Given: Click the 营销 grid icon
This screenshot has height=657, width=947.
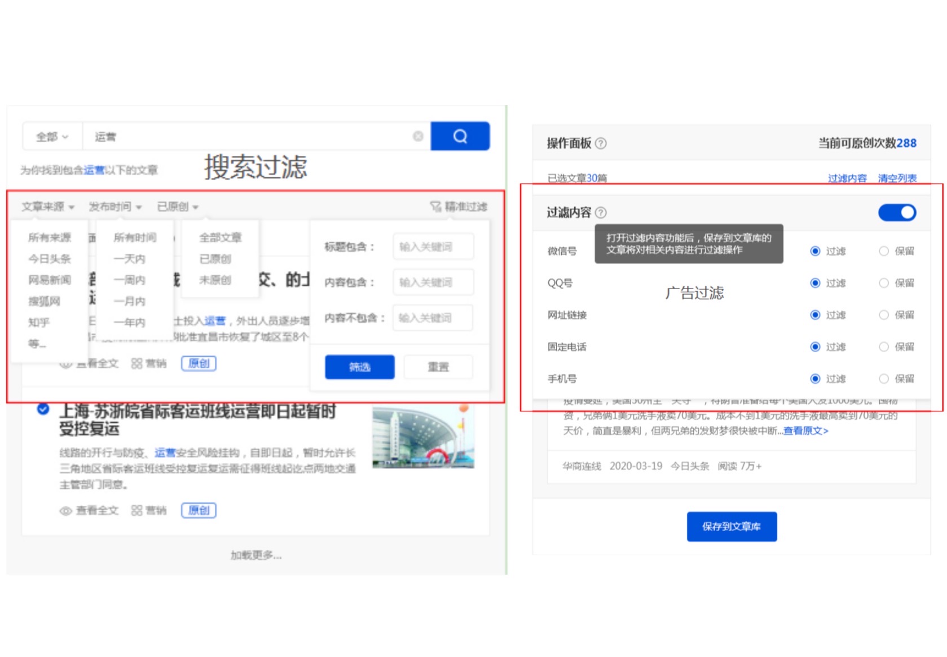Looking at the screenshot, I should [136, 510].
